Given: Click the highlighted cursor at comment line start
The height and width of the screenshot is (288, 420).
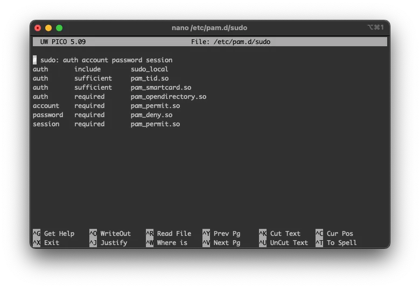Looking at the screenshot, I should tap(35, 60).
